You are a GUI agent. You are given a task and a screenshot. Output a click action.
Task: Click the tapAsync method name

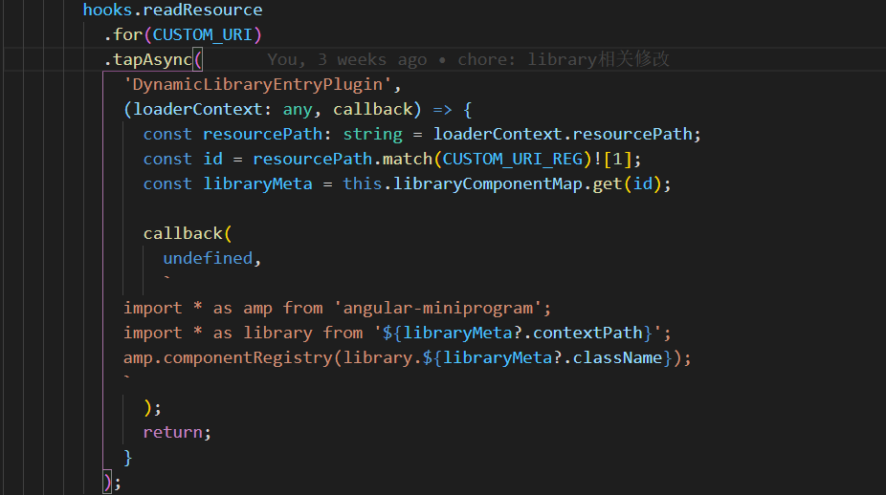pyautogui.click(x=152, y=60)
